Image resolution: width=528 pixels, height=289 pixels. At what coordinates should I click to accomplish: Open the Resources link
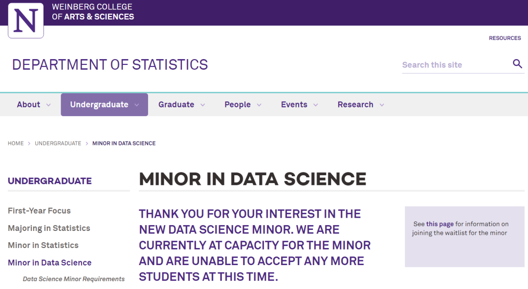coord(505,38)
